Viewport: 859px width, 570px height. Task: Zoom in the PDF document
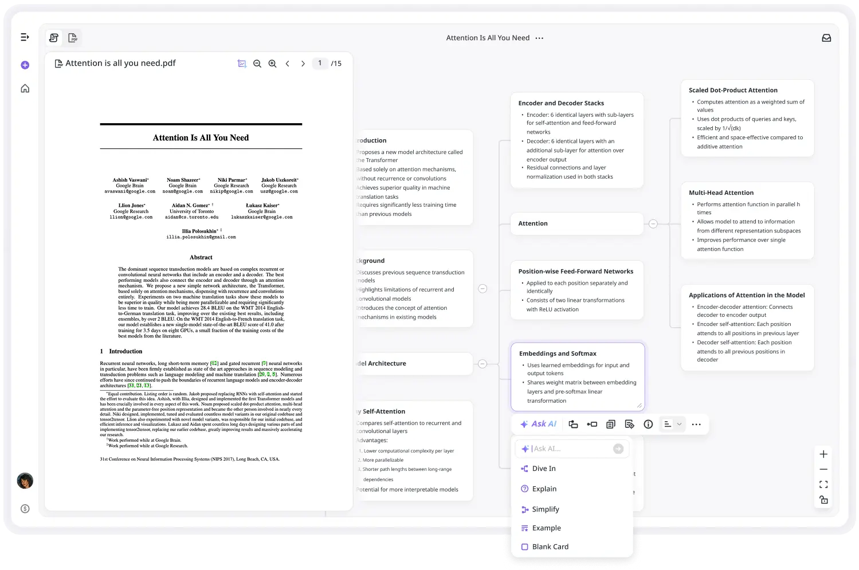tap(273, 64)
